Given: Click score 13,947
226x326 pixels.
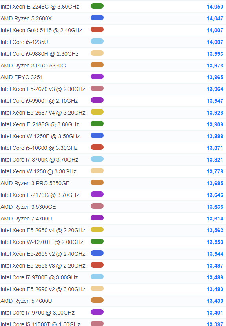Looking at the screenshot, I should point(215,101).
